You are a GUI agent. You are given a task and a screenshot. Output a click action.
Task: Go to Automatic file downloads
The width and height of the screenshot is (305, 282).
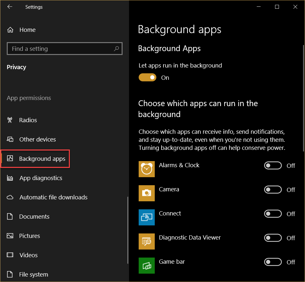[64, 197]
